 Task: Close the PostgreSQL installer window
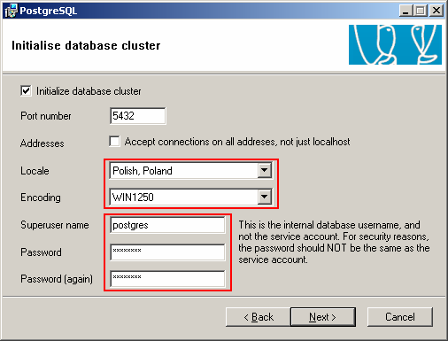point(436,11)
